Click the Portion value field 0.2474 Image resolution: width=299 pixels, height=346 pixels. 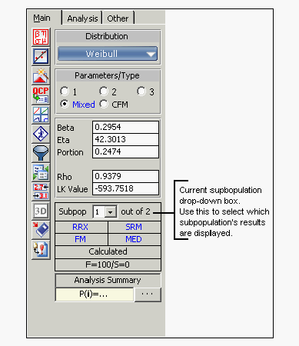(x=125, y=151)
